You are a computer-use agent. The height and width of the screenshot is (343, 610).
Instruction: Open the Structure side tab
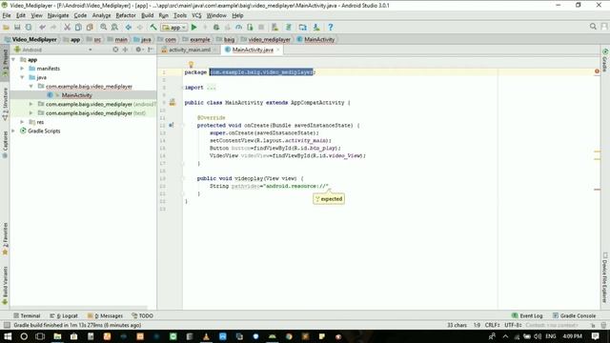coord(5,104)
